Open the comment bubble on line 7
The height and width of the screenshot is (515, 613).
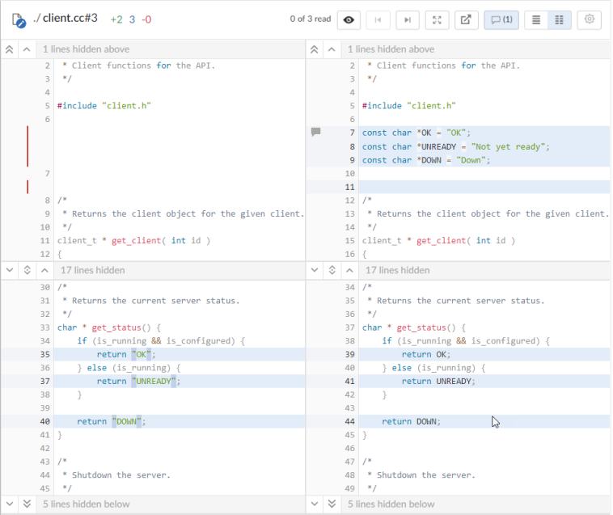pyautogui.click(x=315, y=132)
